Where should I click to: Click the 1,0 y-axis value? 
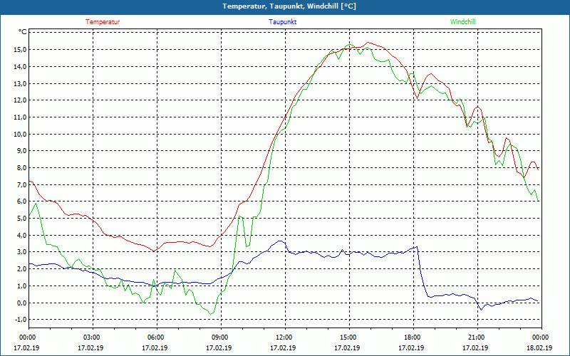coord(22,286)
